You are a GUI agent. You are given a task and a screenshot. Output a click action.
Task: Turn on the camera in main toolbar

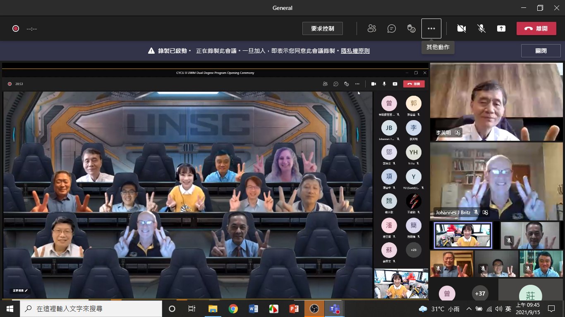[462, 28]
